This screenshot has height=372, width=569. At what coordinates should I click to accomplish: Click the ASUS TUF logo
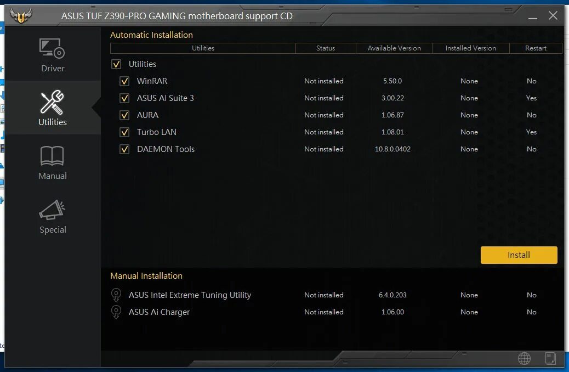[21, 15]
